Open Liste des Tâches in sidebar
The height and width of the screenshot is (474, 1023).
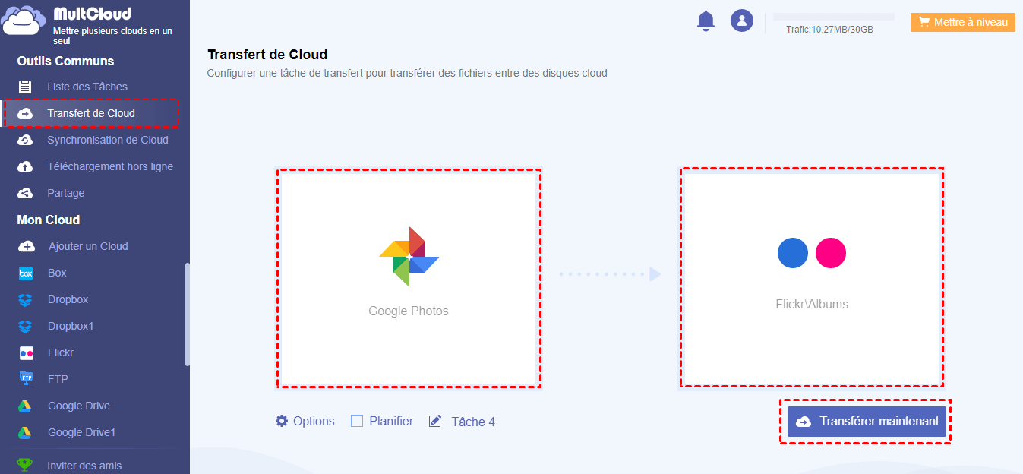point(87,87)
